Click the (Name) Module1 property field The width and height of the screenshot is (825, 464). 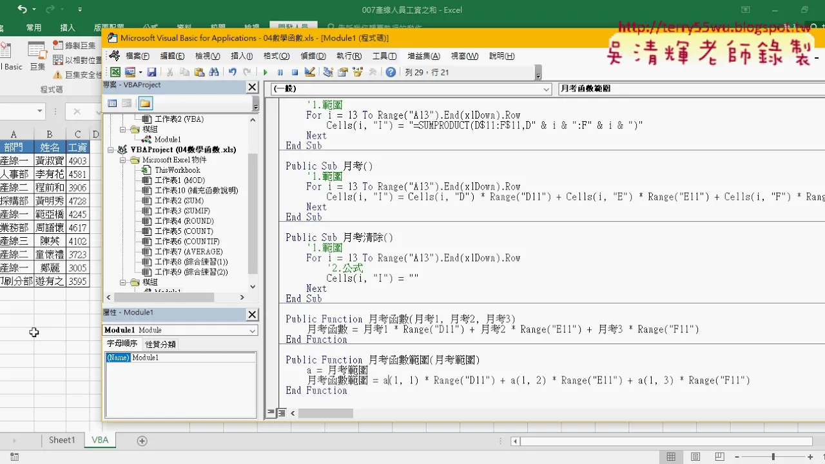click(180, 358)
